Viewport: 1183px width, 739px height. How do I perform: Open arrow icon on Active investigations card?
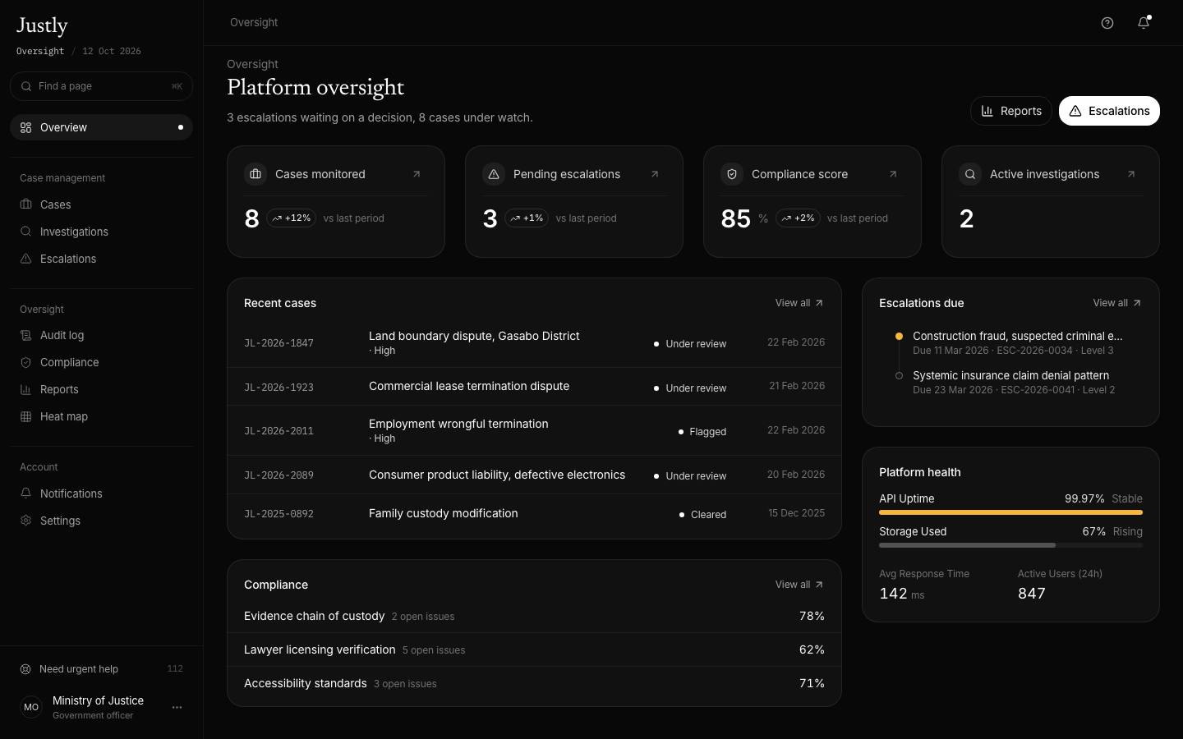(1131, 174)
